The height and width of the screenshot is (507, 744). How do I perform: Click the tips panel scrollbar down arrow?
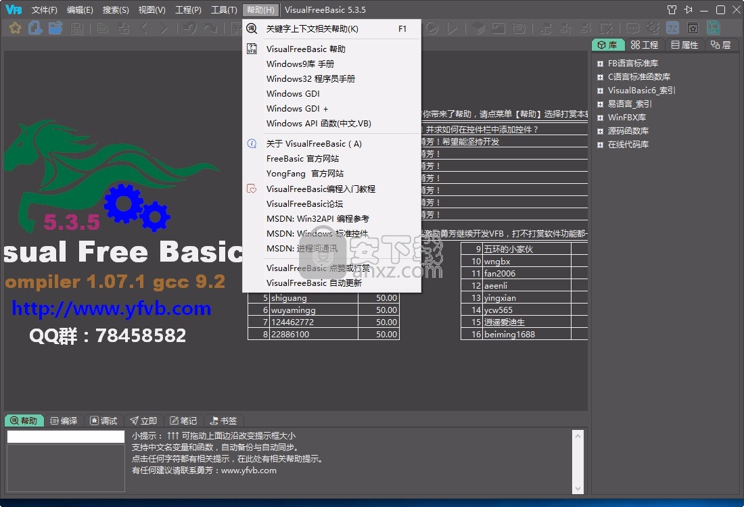578,489
